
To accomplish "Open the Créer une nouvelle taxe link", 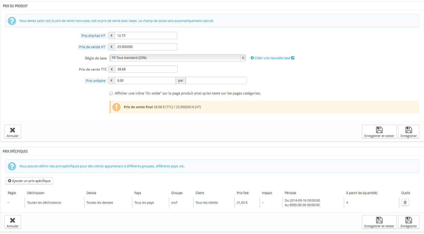I will (272, 58).
